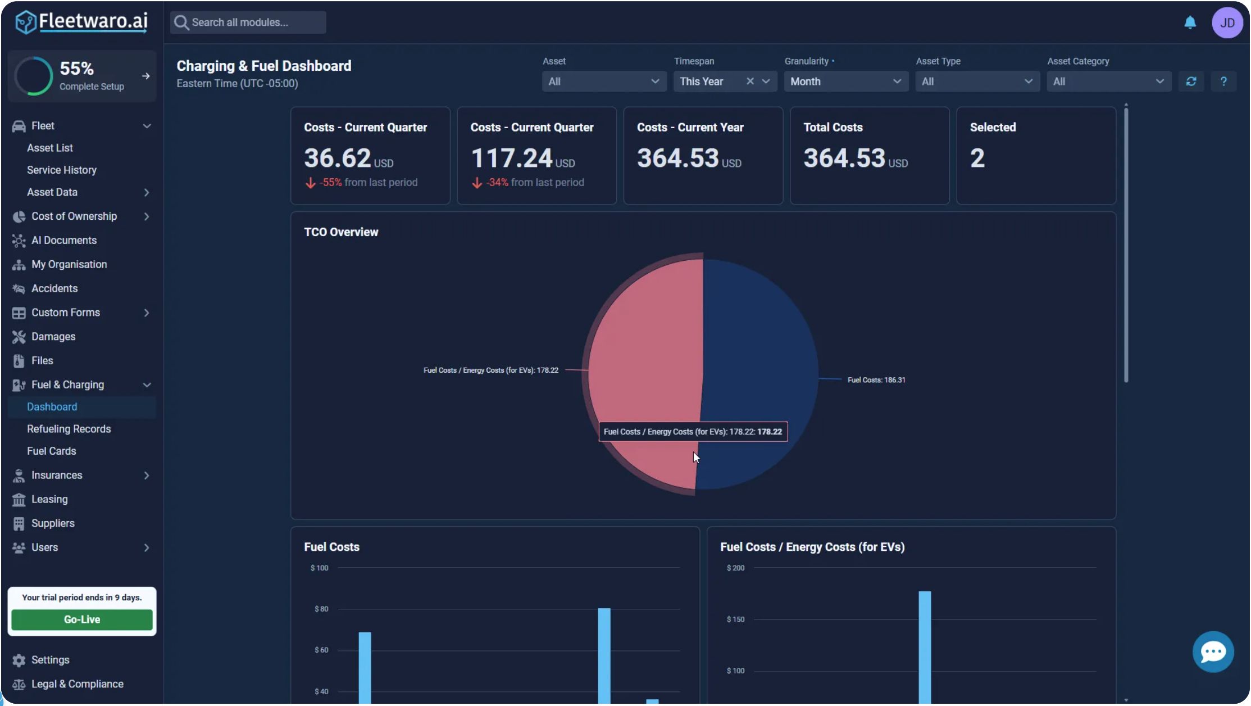Open the live chat bubble
1251x706 pixels.
1213,651
